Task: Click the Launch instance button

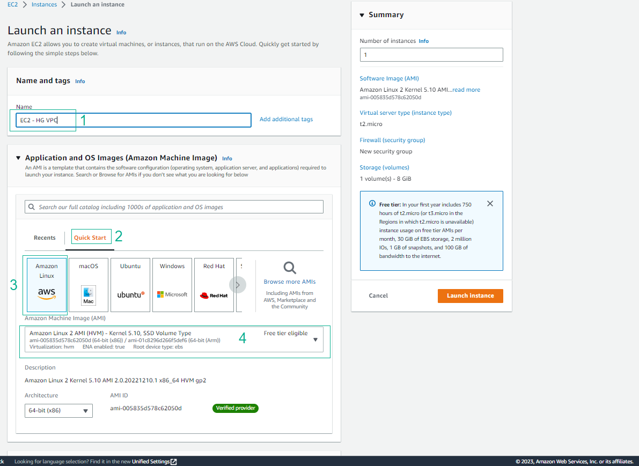Action: (x=471, y=295)
